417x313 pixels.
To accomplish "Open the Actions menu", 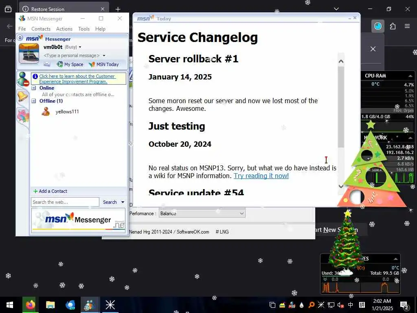I will pyautogui.click(x=64, y=29).
